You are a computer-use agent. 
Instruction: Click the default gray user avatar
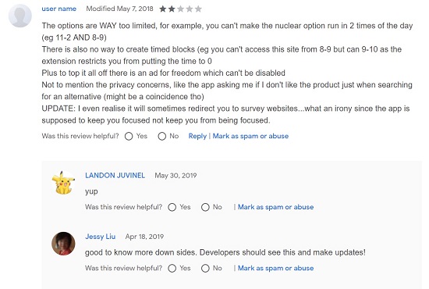(x=20, y=16)
